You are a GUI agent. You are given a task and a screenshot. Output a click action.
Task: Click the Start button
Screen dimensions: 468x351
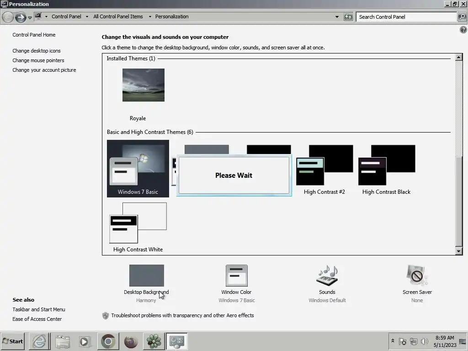point(12,341)
